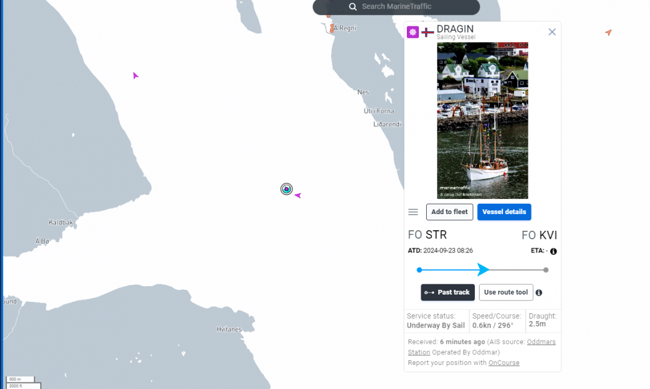
Task: Open the DRAGIN sailing vessel photo
Action: point(482,120)
